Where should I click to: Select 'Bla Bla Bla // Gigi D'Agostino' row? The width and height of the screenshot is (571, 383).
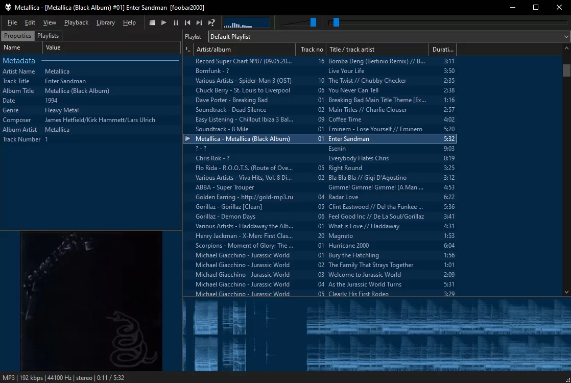[x=320, y=178]
